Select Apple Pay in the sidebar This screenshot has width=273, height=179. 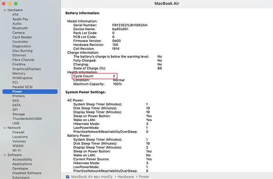20,19
